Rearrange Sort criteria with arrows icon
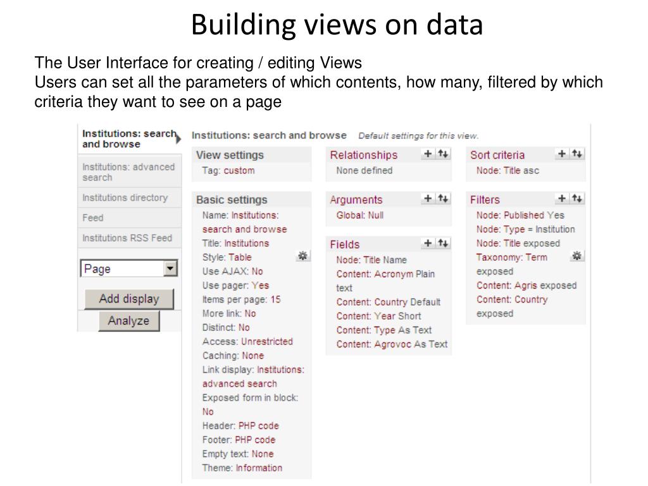The image size is (648, 486). pyautogui.click(x=577, y=154)
